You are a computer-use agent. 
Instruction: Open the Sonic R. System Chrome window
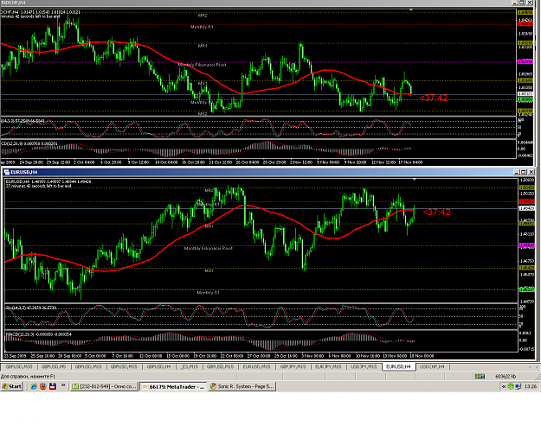[x=242, y=387]
